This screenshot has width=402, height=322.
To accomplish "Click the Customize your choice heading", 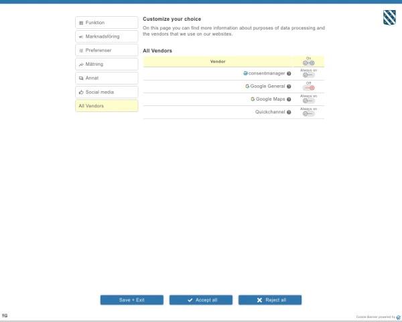I will click(x=172, y=19).
